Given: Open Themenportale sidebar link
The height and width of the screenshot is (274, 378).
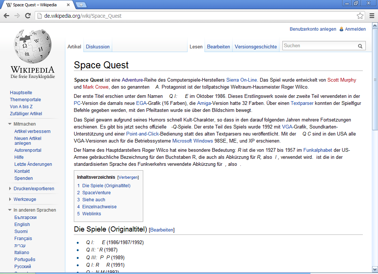Looking at the screenshot, I should point(25,100).
